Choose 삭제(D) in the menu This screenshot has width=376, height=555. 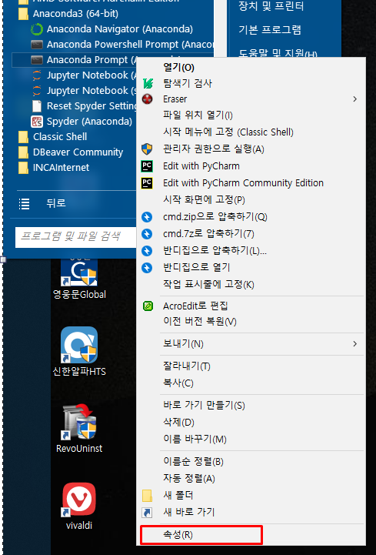click(178, 423)
